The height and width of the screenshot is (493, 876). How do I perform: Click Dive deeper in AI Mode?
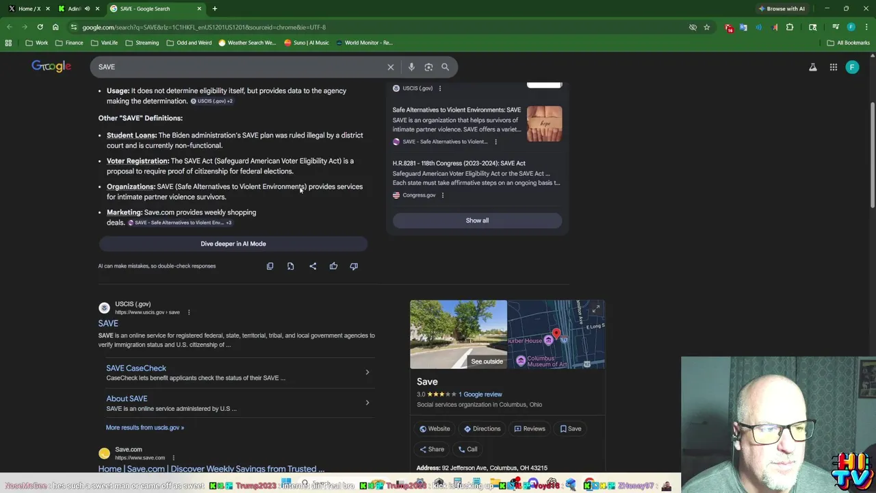233,244
